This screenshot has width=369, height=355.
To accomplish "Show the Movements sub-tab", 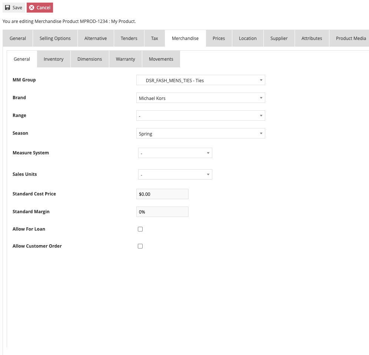I will tap(161, 59).
